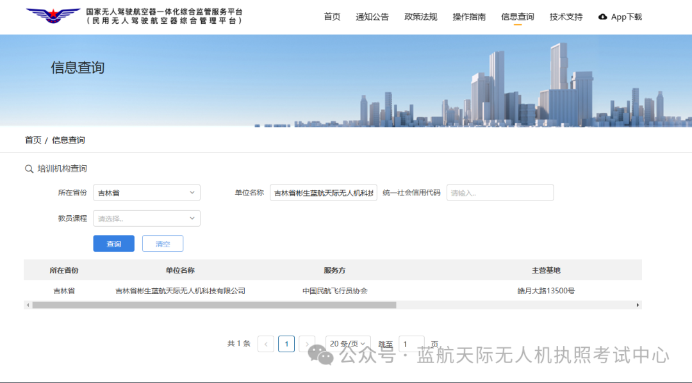Image resolution: width=692 pixels, height=383 pixels.
Task: Open the 首页 navigation menu item
Action: click(332, 17)
